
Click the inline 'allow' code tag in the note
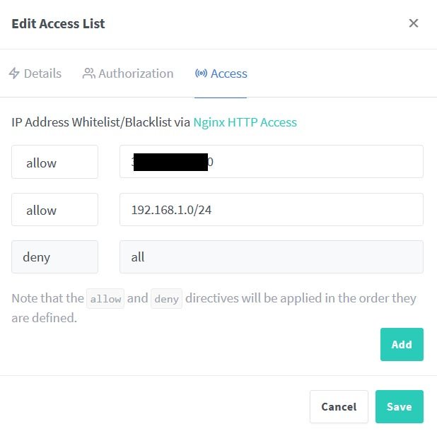[x=105, y=299]
